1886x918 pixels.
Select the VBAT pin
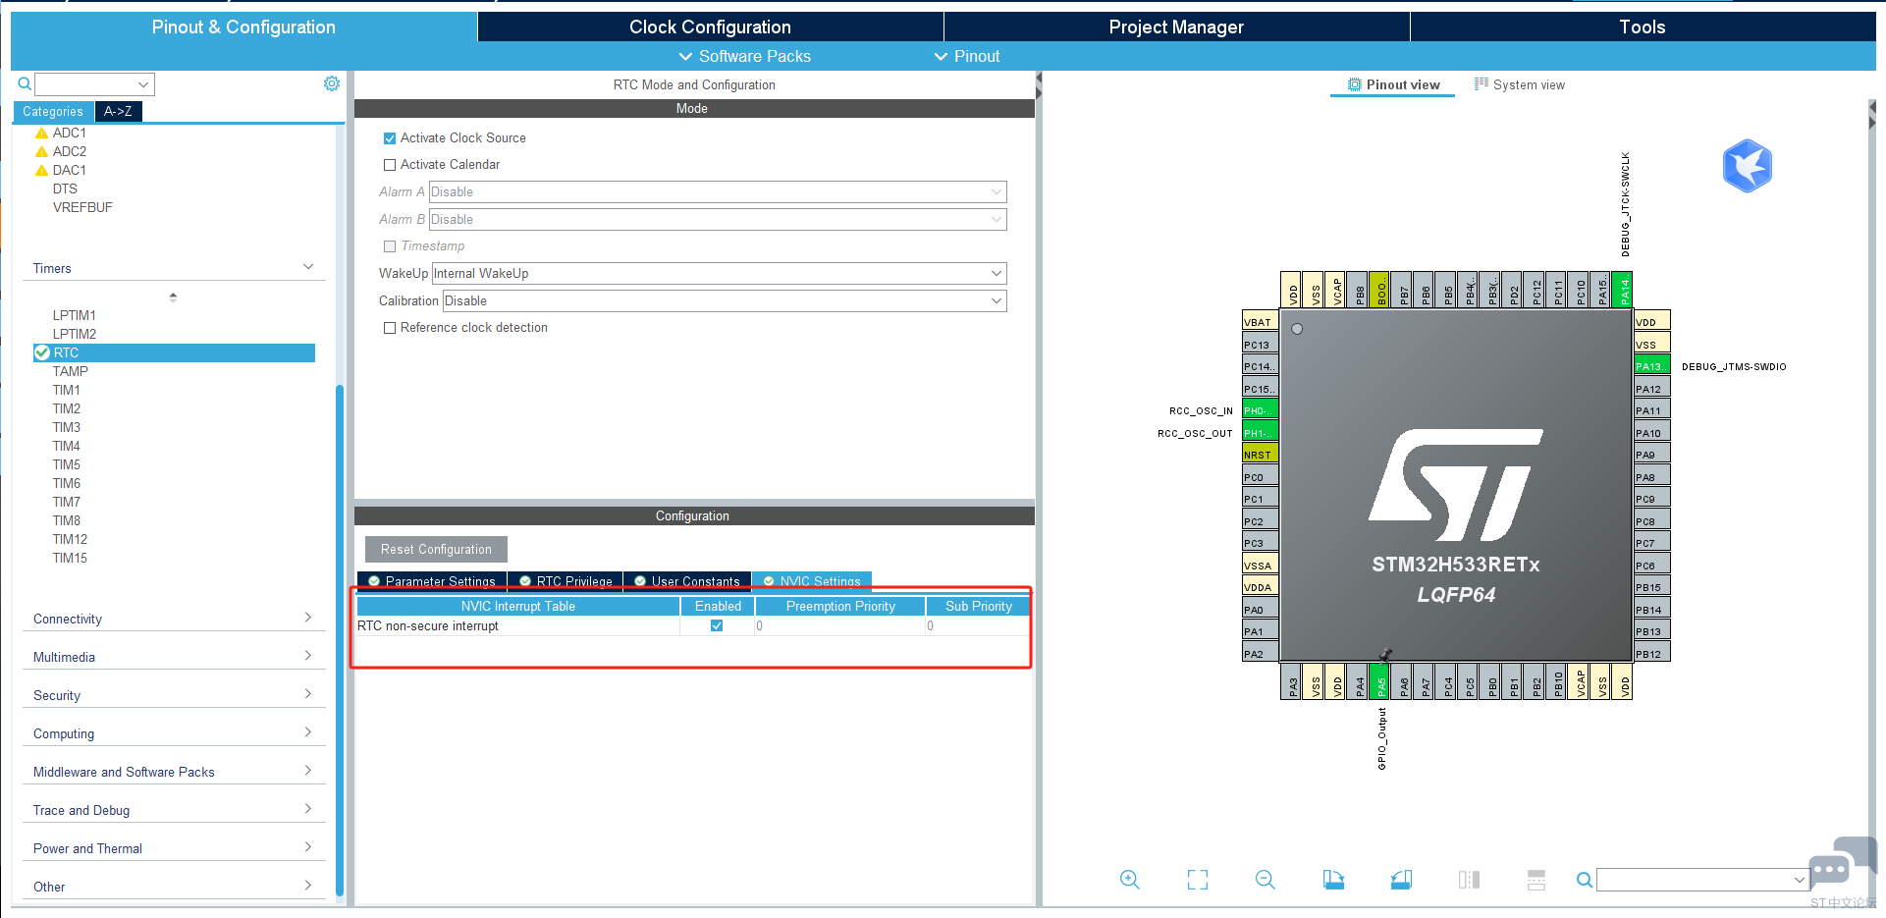point(1260,322)
